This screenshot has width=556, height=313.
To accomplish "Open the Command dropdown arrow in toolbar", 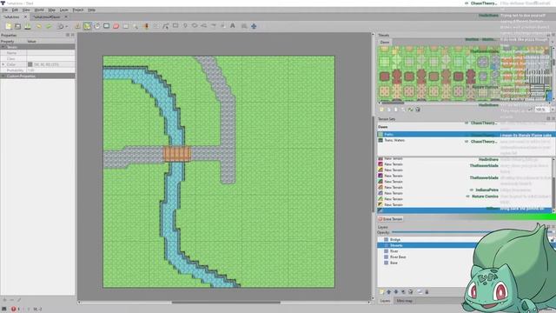I will click(x=66, y=27).
